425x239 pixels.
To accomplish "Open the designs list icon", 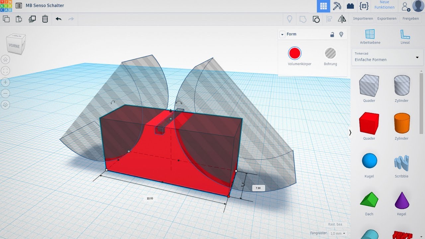I will point(19,6).
